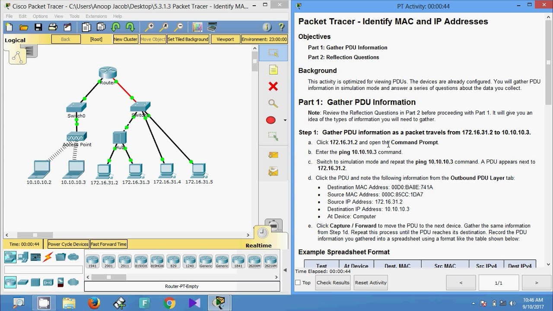This screenshot has height=311, width=553.
Task: Open Firefox from the taskbar
Action: pos(94,303)
